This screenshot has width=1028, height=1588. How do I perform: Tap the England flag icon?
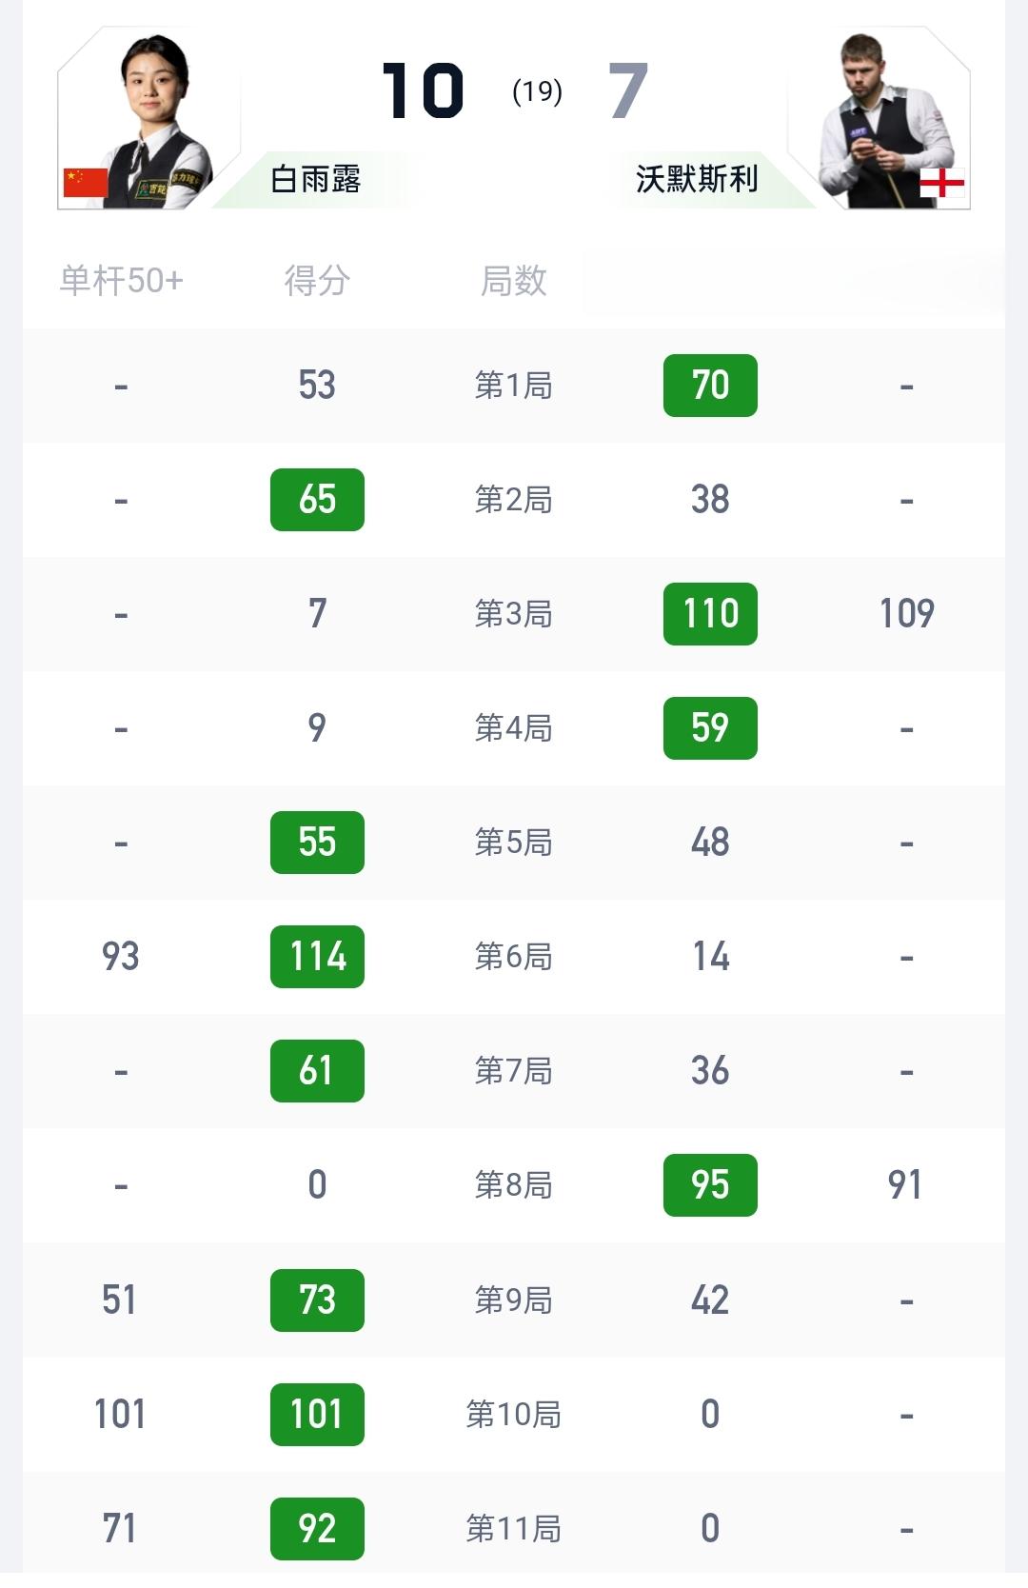coord(941,183)
